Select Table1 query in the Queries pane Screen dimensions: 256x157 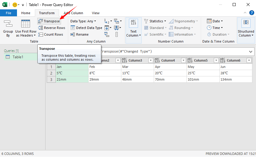(21, 57)
